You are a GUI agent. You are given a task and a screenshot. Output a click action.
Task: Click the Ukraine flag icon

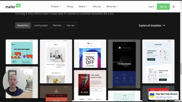click(152, 95)
